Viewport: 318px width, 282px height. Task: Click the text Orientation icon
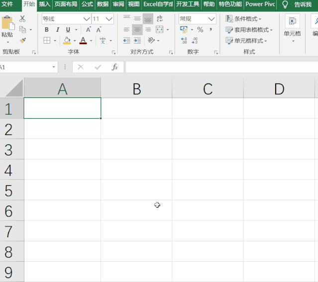point(151,40)
